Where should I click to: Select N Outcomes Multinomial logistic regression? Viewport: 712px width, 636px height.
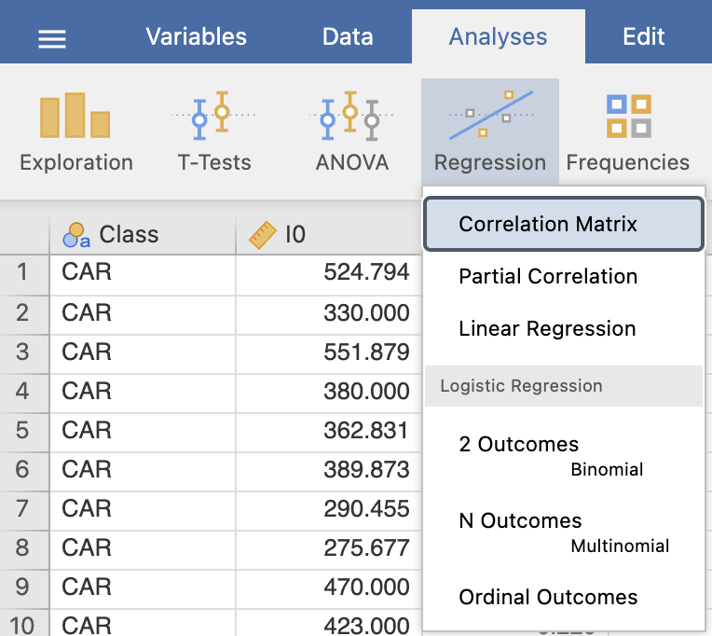(x=564, y=532)
